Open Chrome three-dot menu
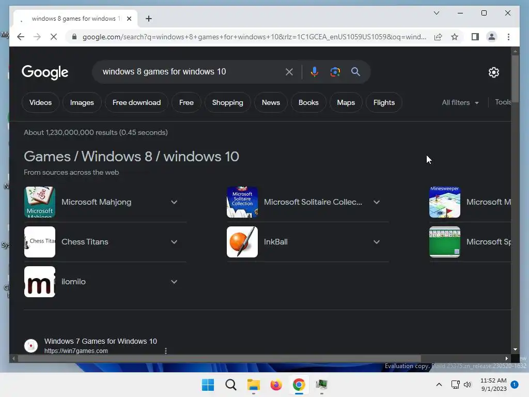 [x=508, y=37]
